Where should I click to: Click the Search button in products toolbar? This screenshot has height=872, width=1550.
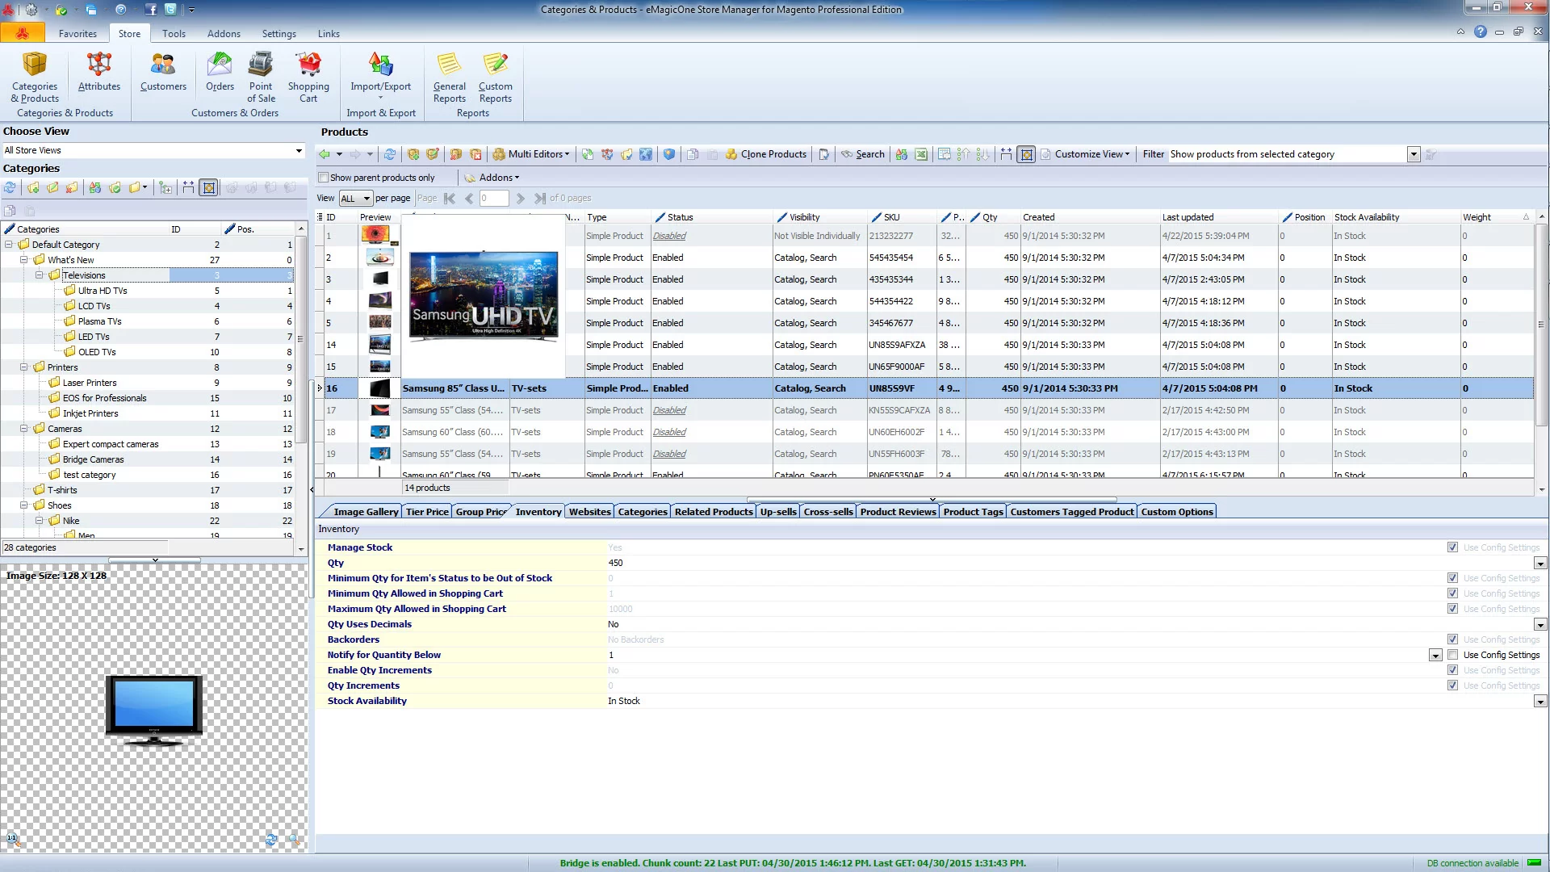click(x=862, y=154)
